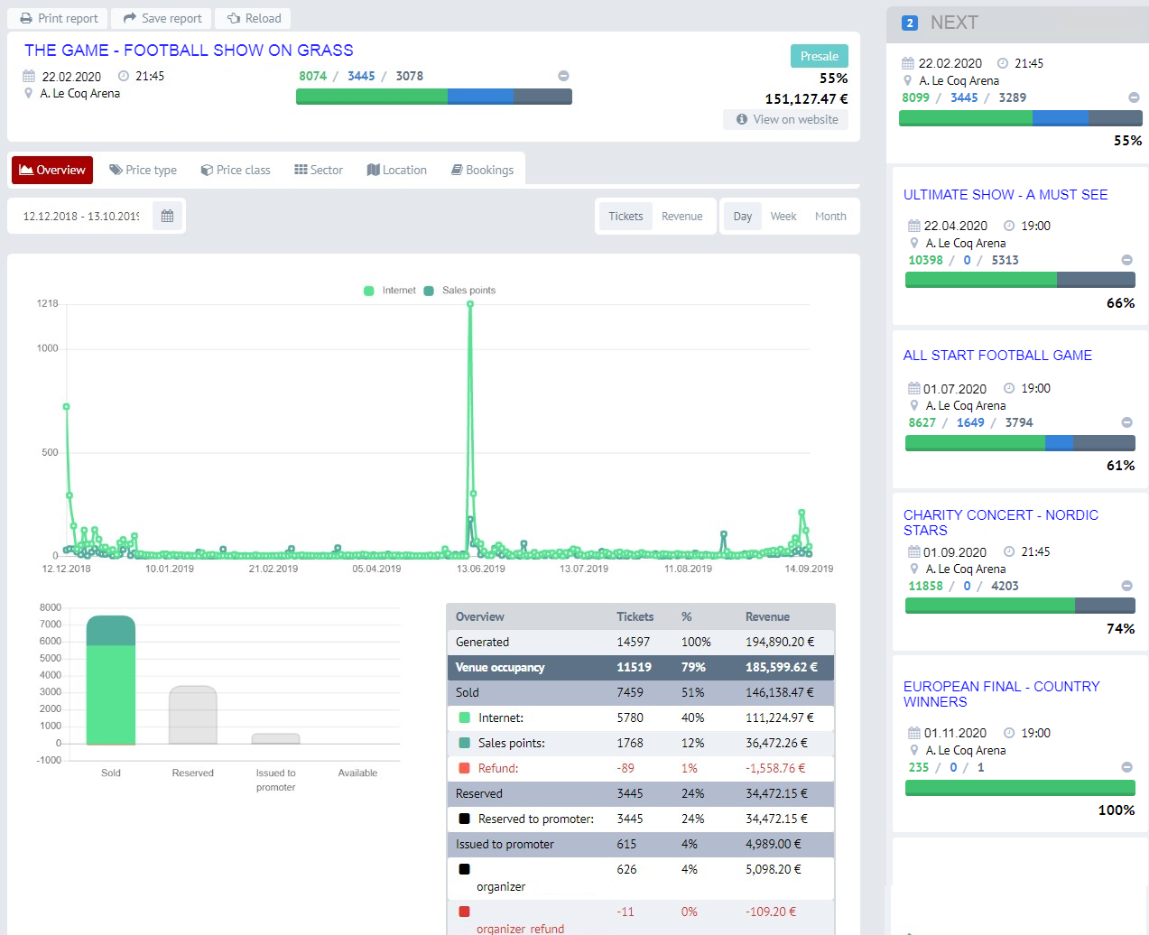
Task: Select Week granularity for the chart
Action: (x=783, y=216)
